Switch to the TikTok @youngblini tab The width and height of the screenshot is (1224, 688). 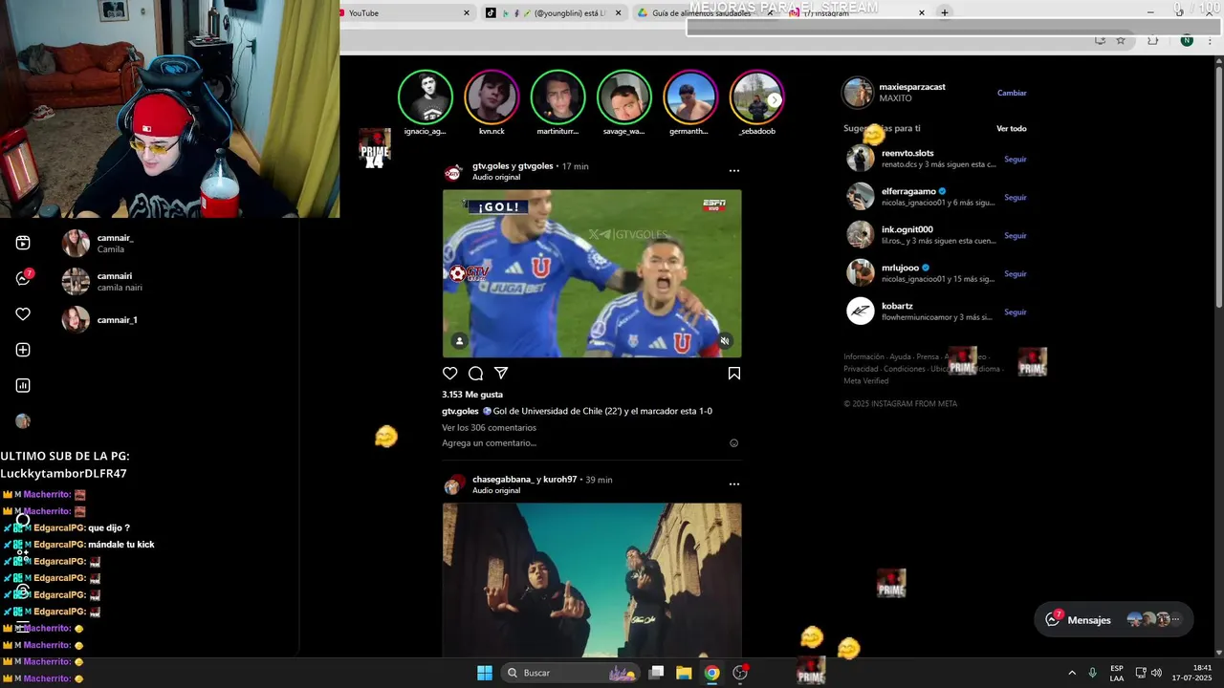(553, 13)
